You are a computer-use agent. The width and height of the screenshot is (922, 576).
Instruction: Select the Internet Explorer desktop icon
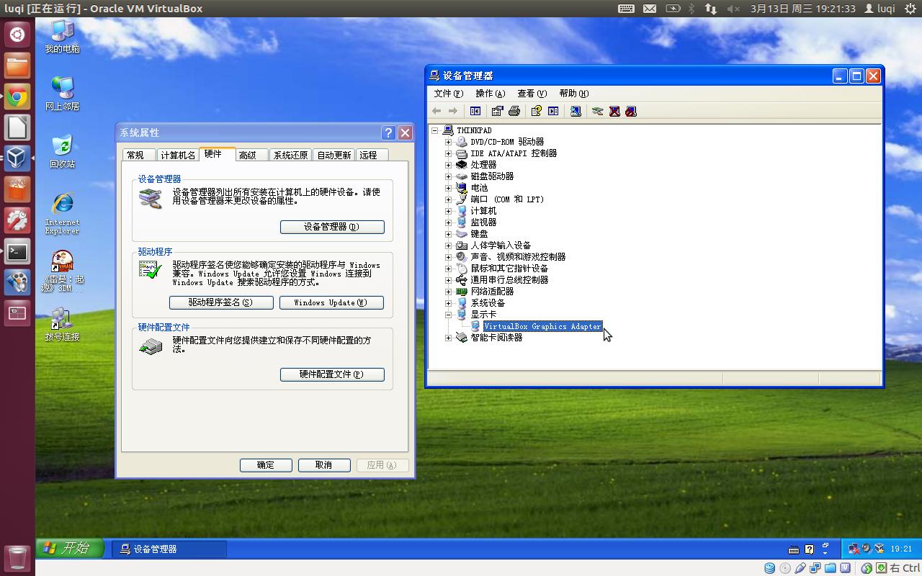[x=63, y=213]
